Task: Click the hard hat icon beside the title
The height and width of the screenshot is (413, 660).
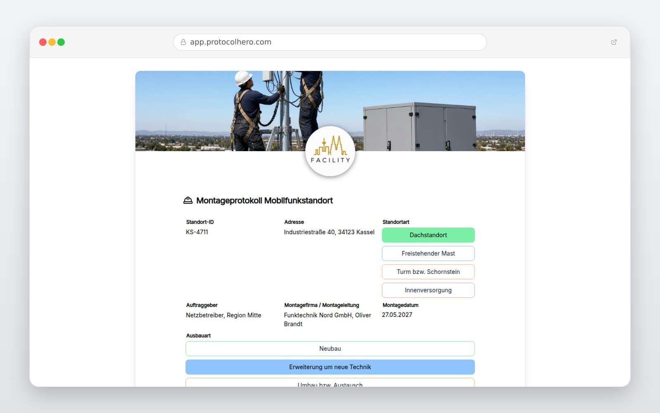Action: [x=188, y=200]
